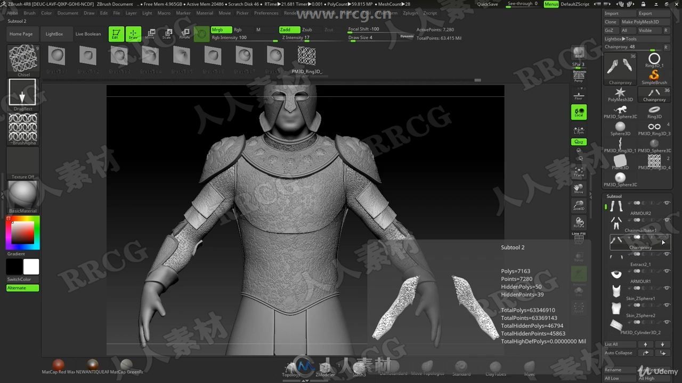This screenshot has width=682, height=383.
Task: Toggle the Persp perspective icon
Action: coord(579,76)
